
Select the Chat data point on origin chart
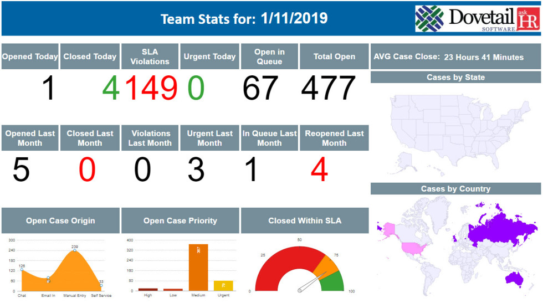coord(22,270)
